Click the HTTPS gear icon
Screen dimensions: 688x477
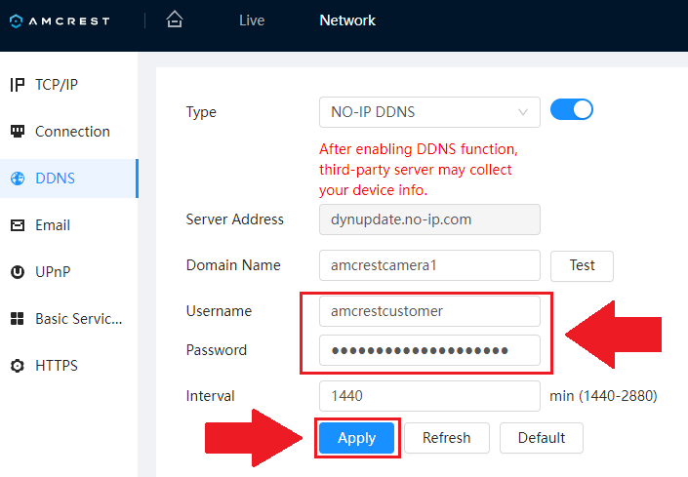coord(18,366)
